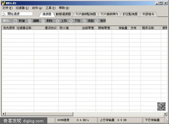Click the play triangle to start filtering

click(x=4, y=14)
